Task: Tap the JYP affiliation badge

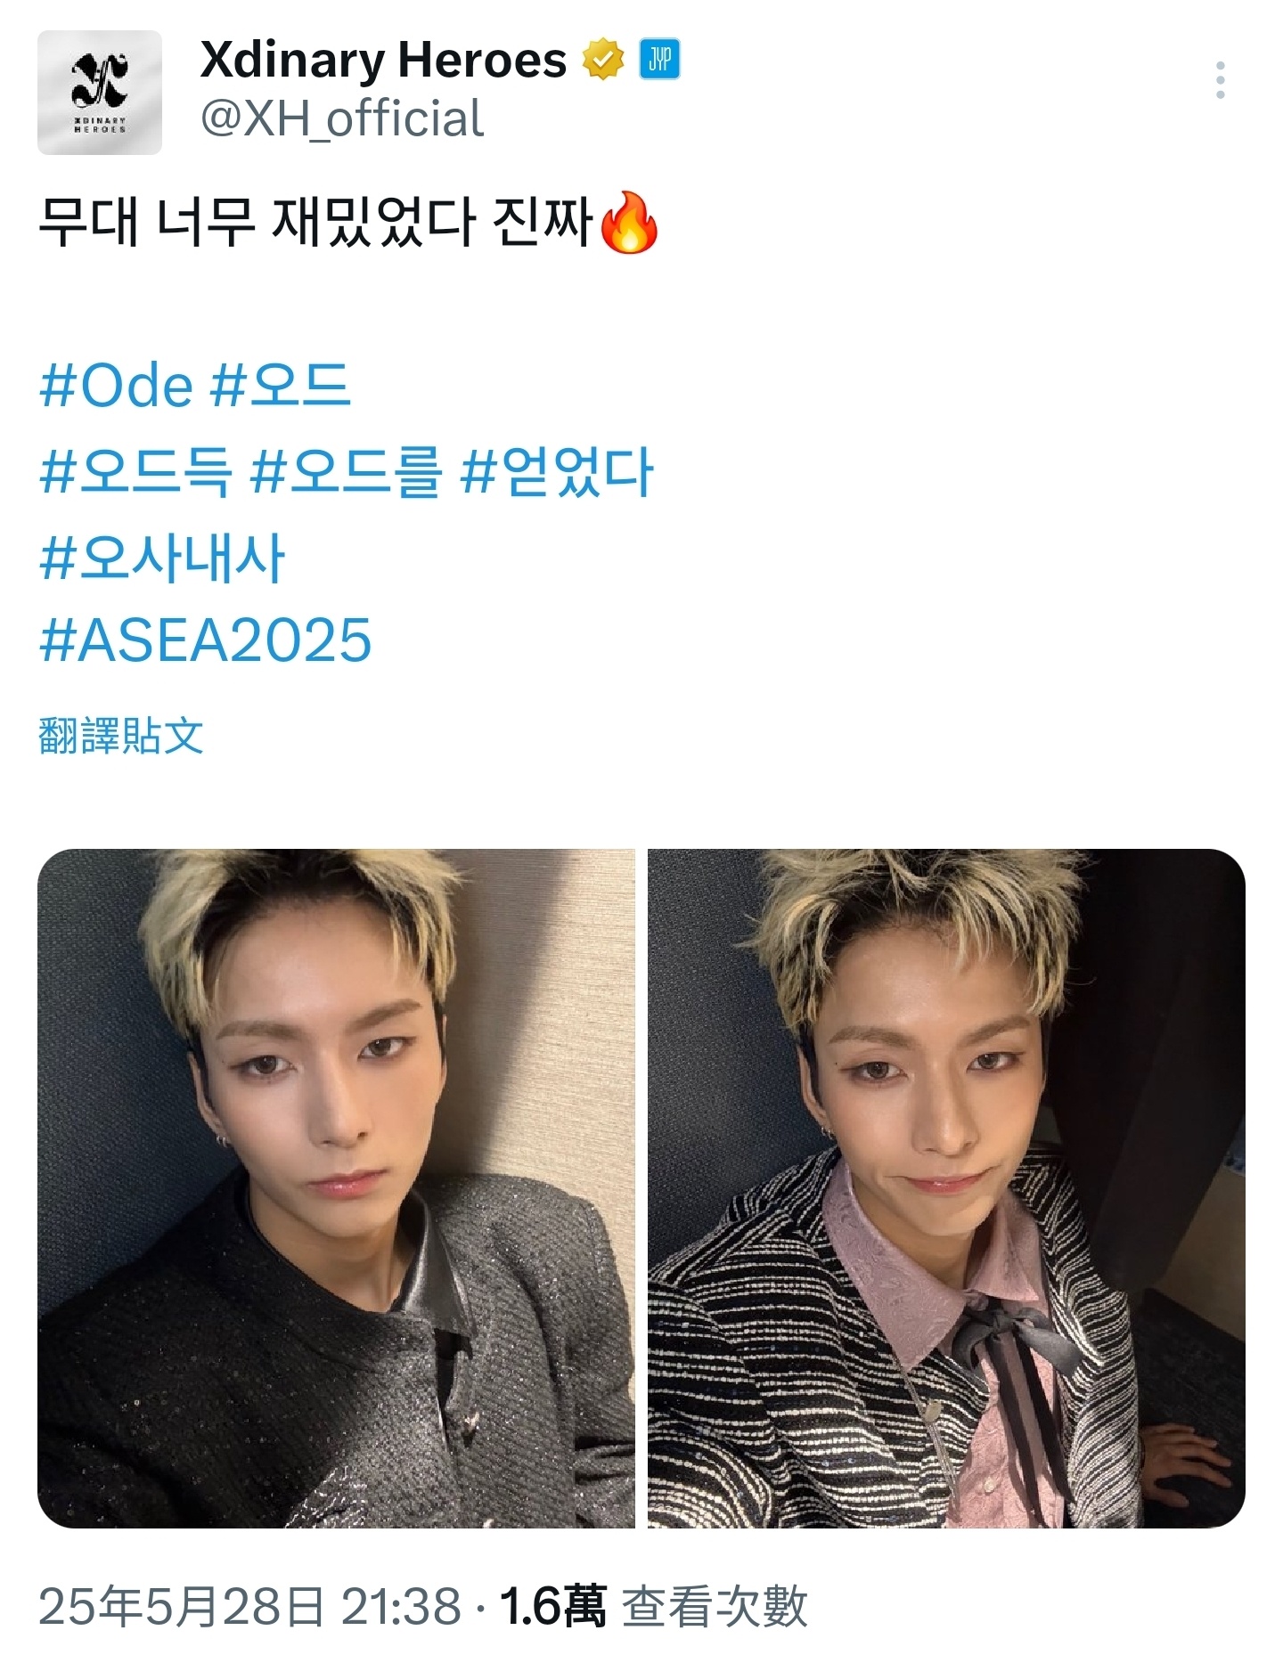Action: pos(659,60)
